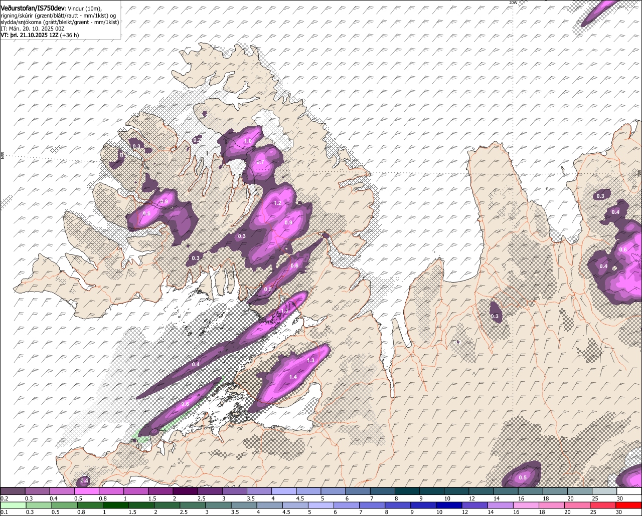Pick the pale grey upper swatch labeled 25
642x516 pixels.
pos(604,491)
